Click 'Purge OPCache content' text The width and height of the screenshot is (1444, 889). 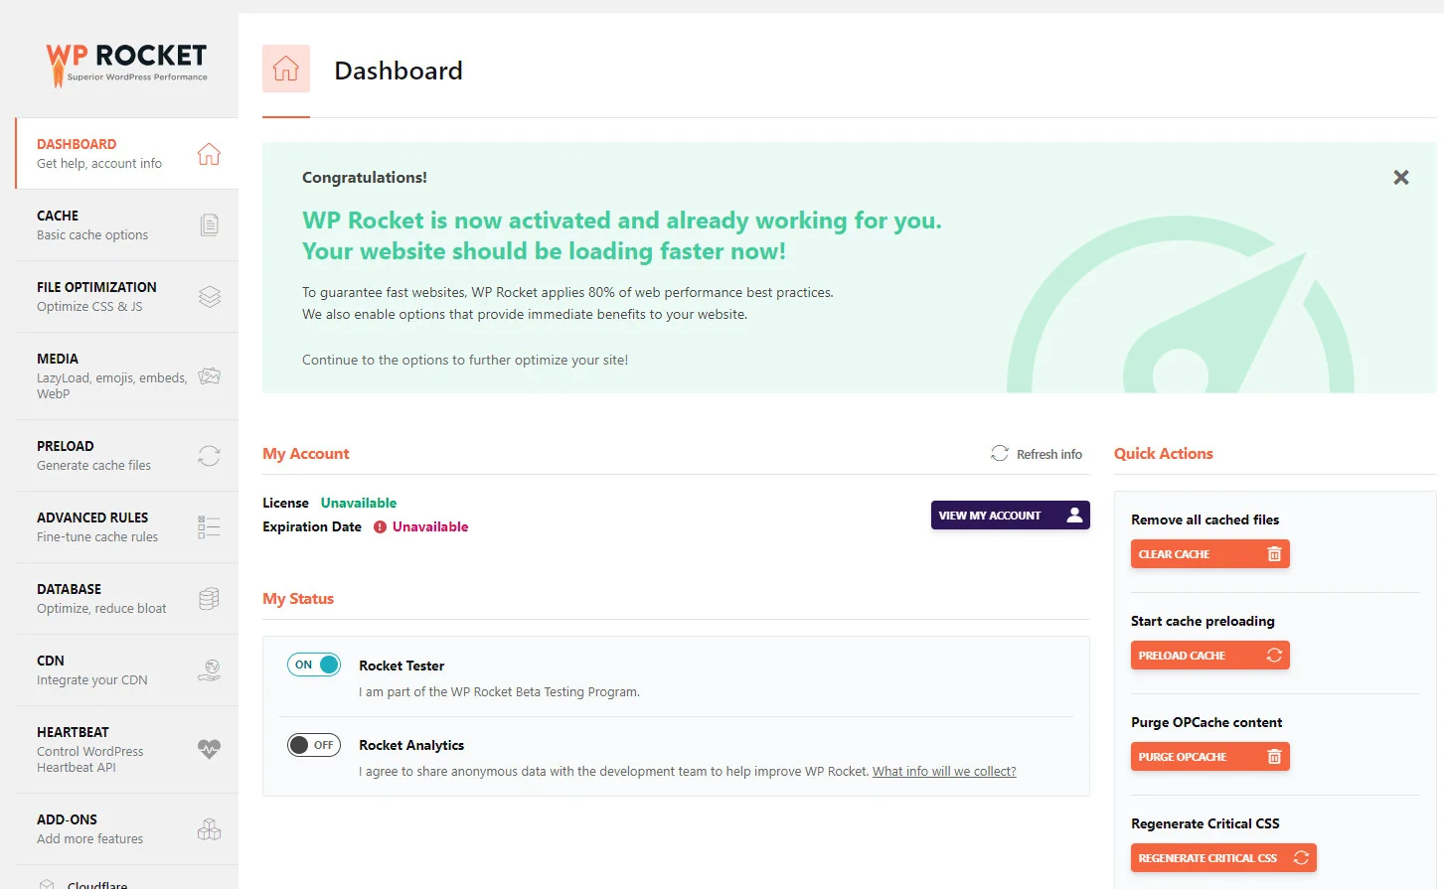[x=1206, y=722]
